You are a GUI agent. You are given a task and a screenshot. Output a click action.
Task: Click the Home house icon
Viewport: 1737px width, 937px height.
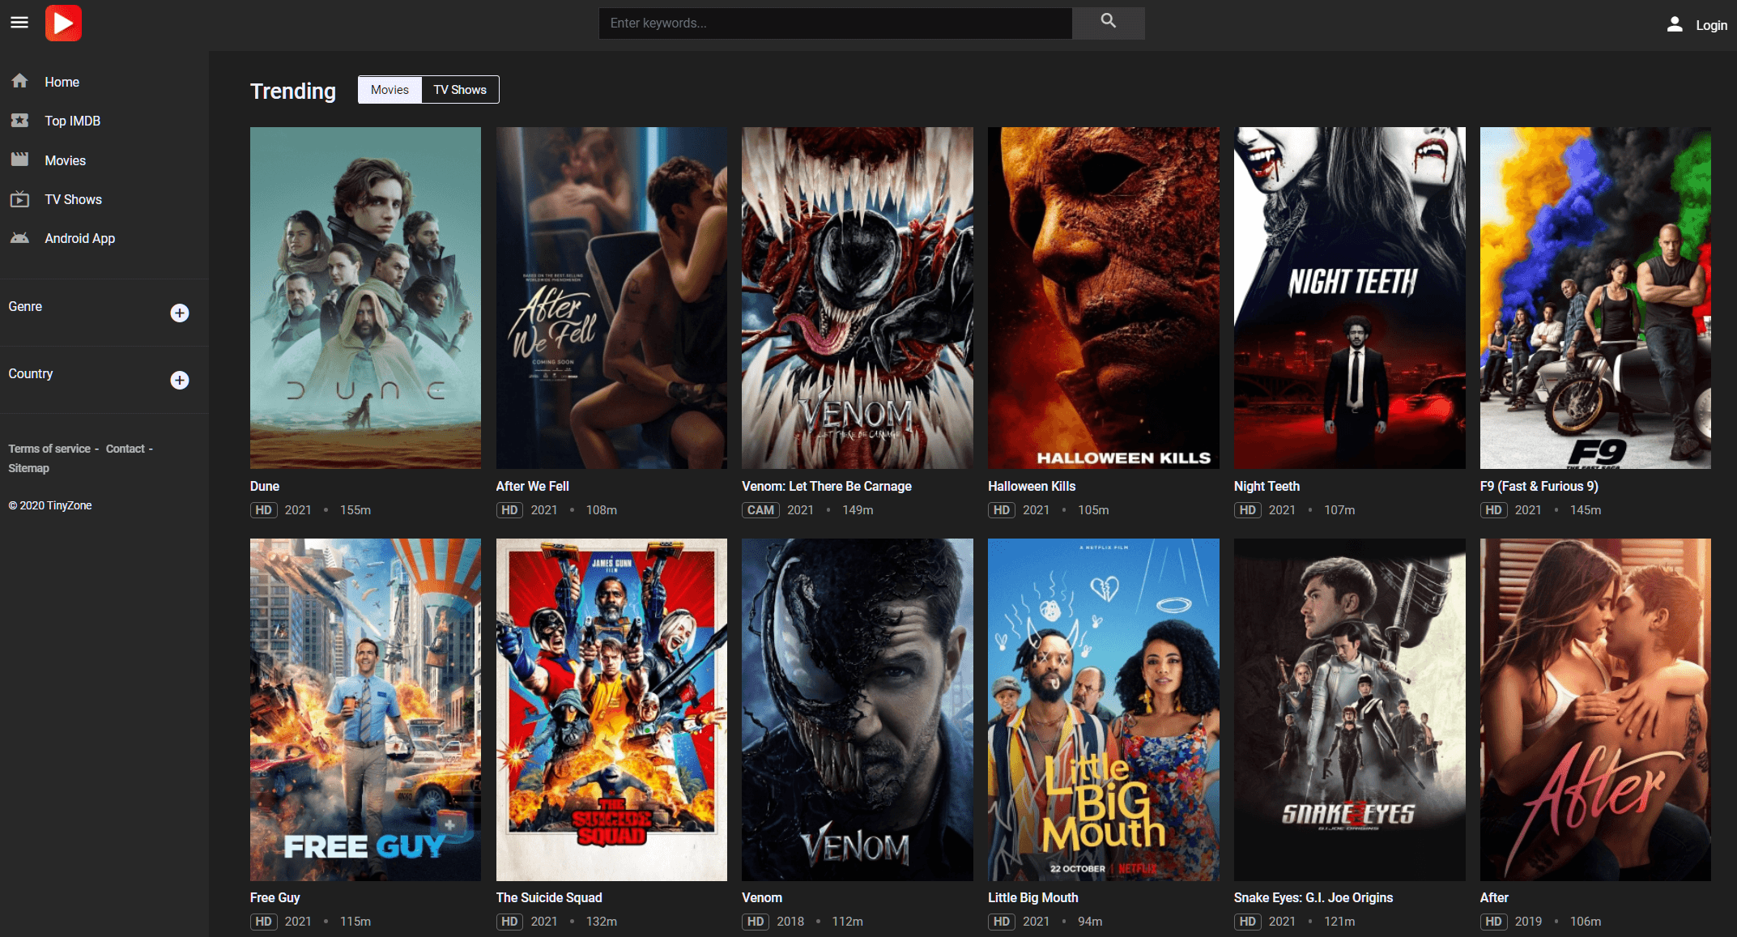20,81
